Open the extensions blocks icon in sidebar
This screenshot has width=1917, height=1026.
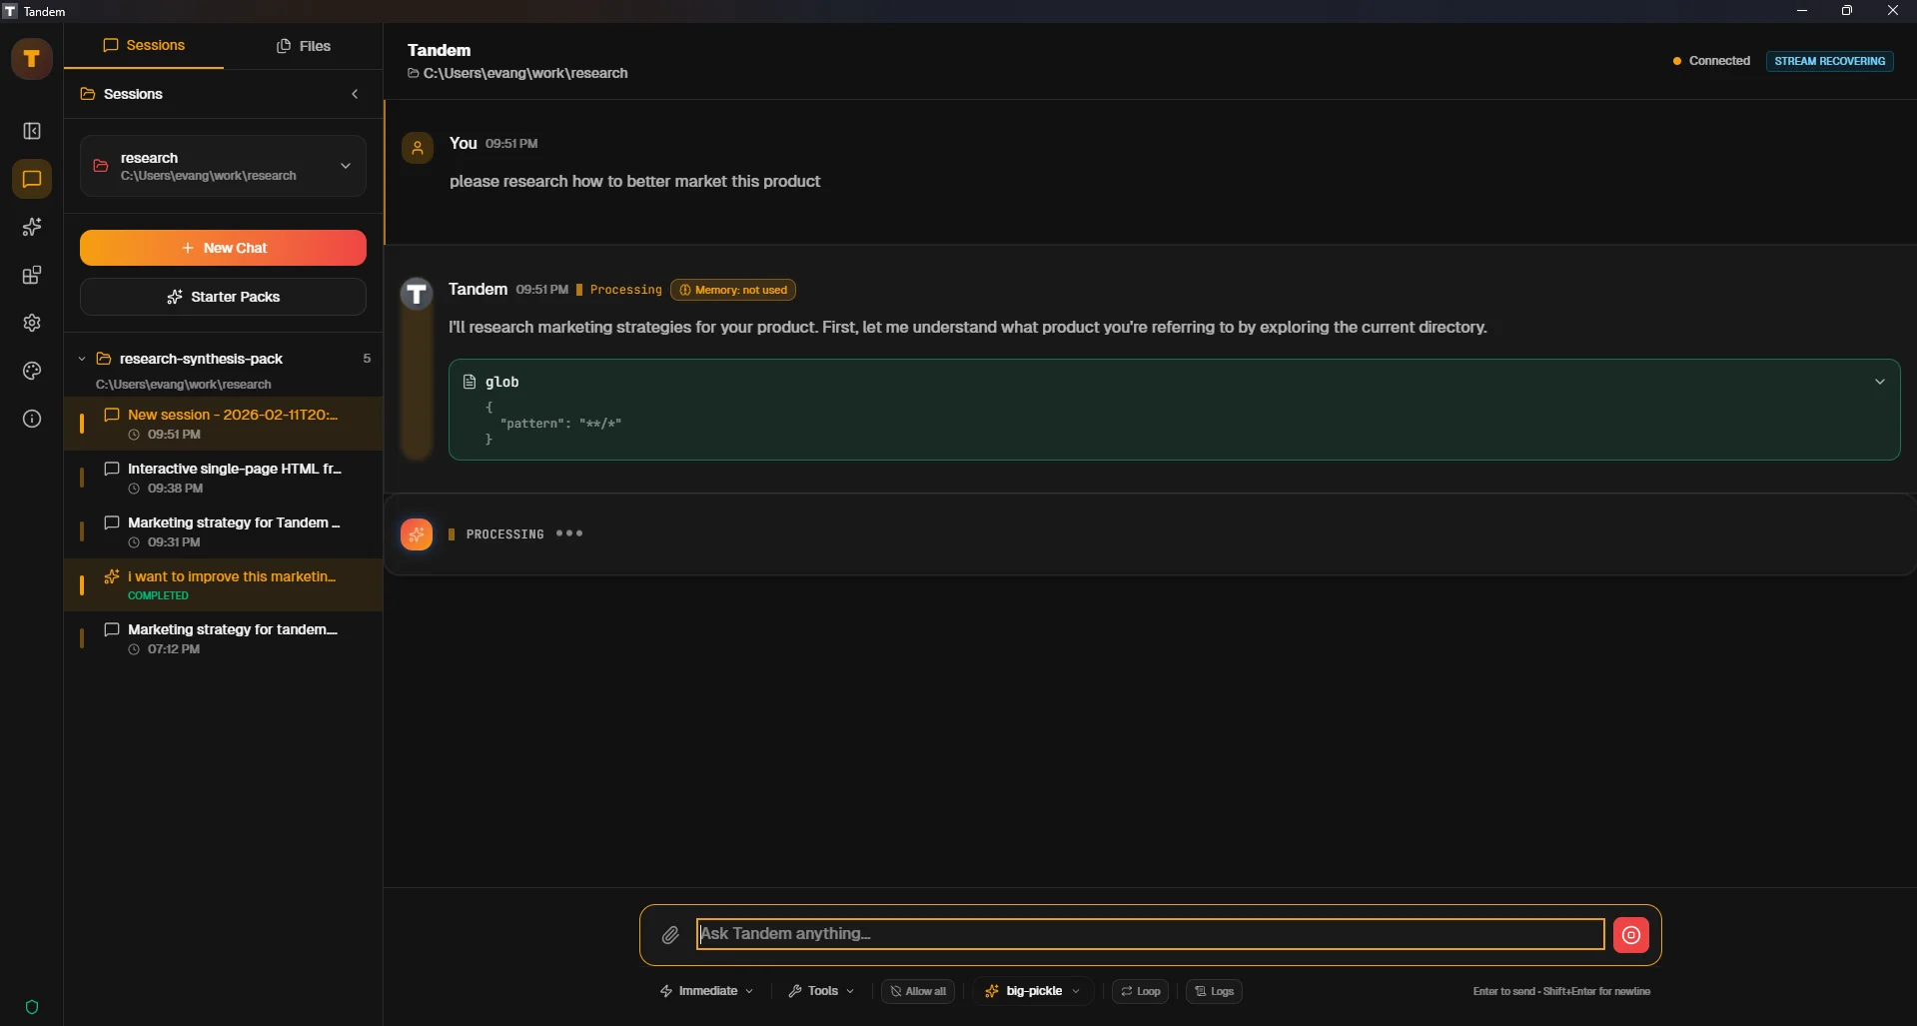[x=32, y=276]
